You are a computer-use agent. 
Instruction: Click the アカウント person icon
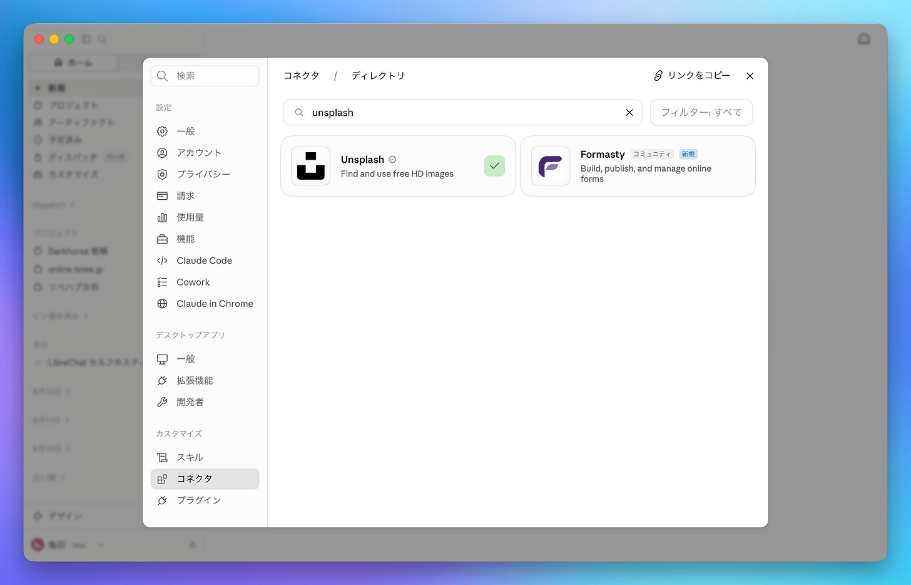coord(162,153)
